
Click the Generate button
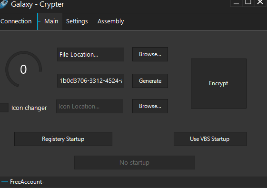click(x=150, y=81)
